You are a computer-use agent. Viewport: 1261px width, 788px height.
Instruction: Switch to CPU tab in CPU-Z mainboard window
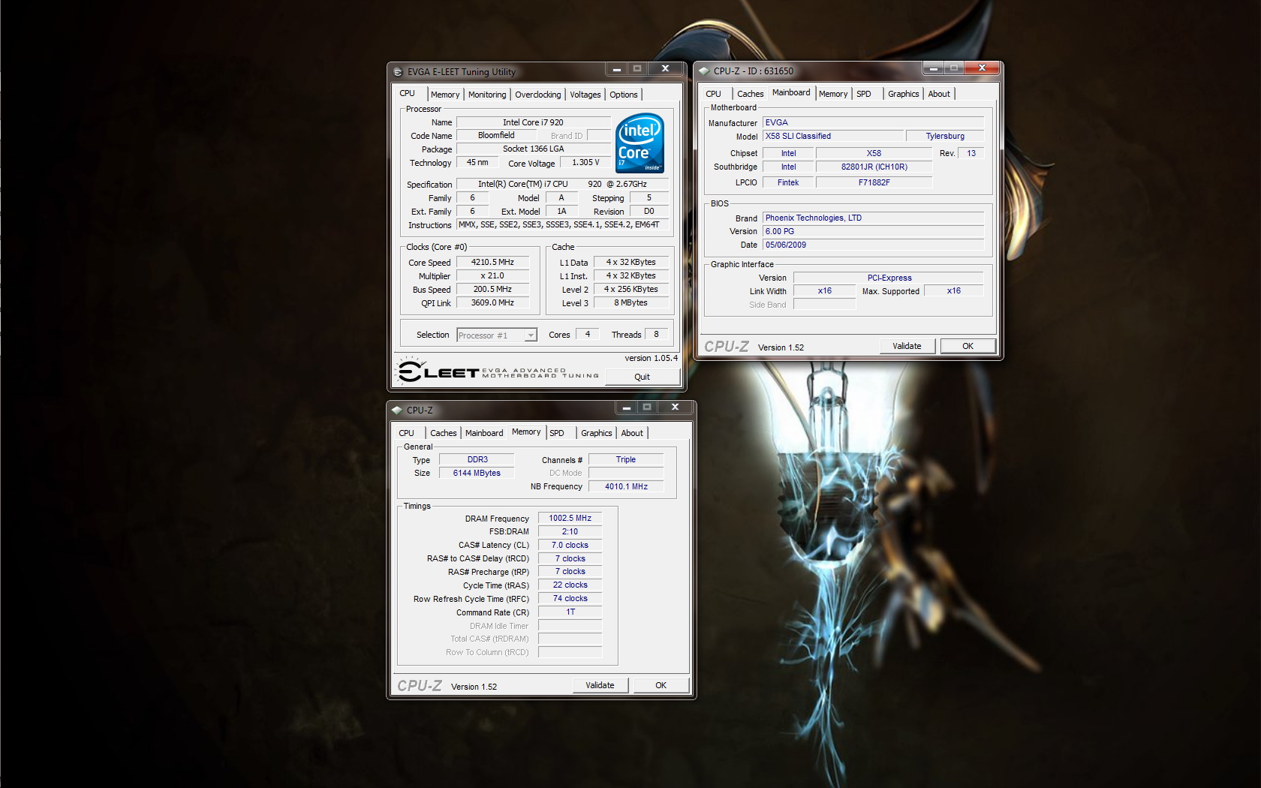point(713,94)
